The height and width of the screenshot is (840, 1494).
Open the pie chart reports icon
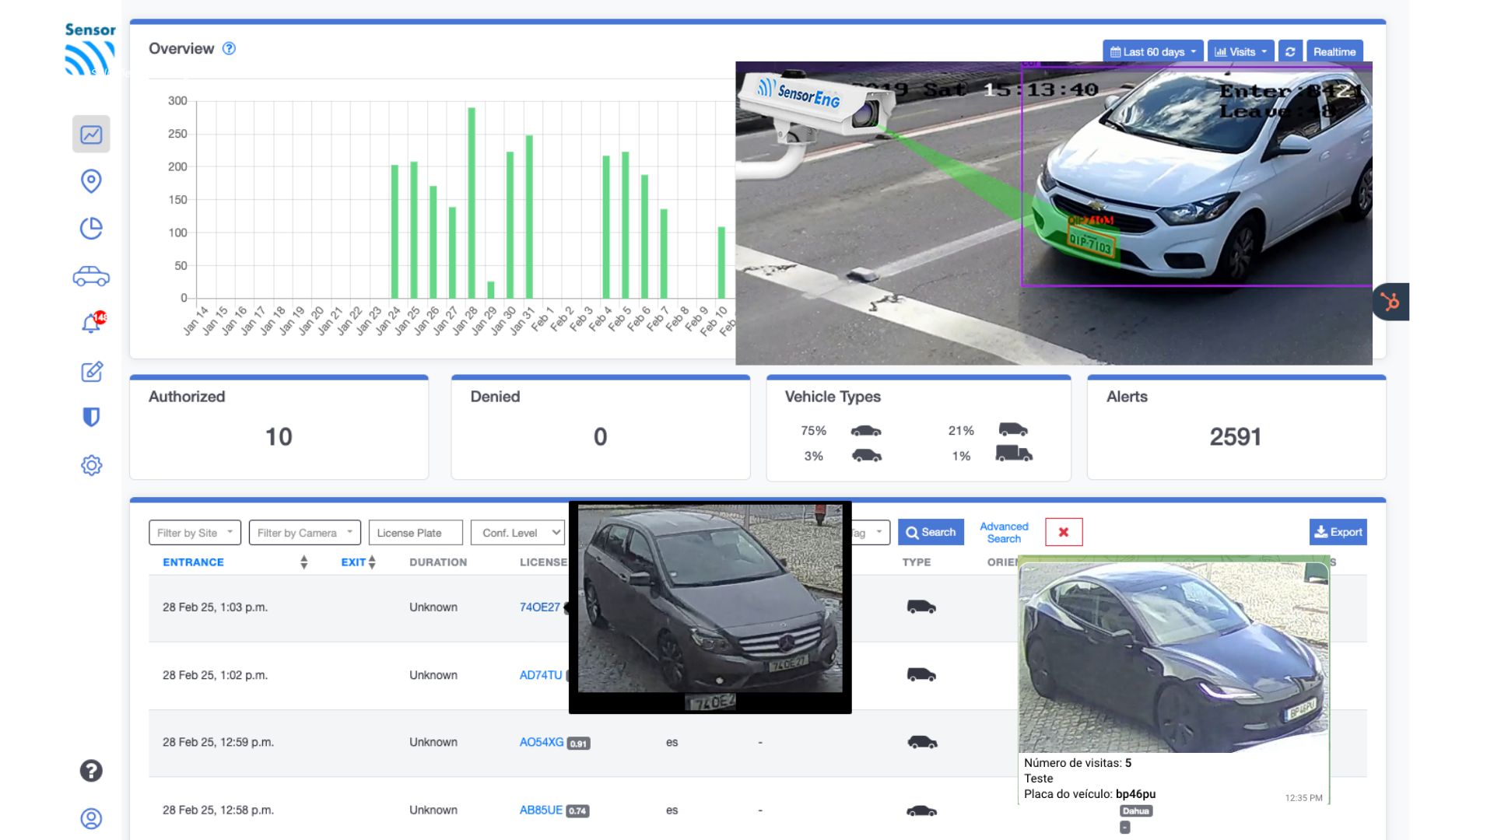pyautogui.click(x=91, y=229)
